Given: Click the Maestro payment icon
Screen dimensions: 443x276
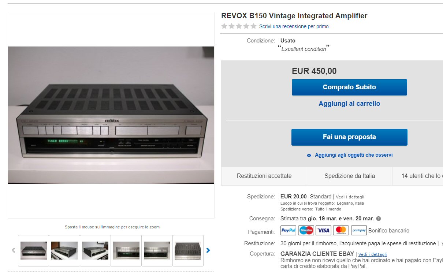Looking at the screenshot, I should click(306, 230).
